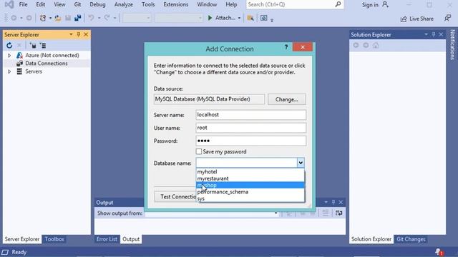This screenshot has height=257, width=458.
Task: Open the Output panel window options dropdown
Action: click(x=326, y=202)
